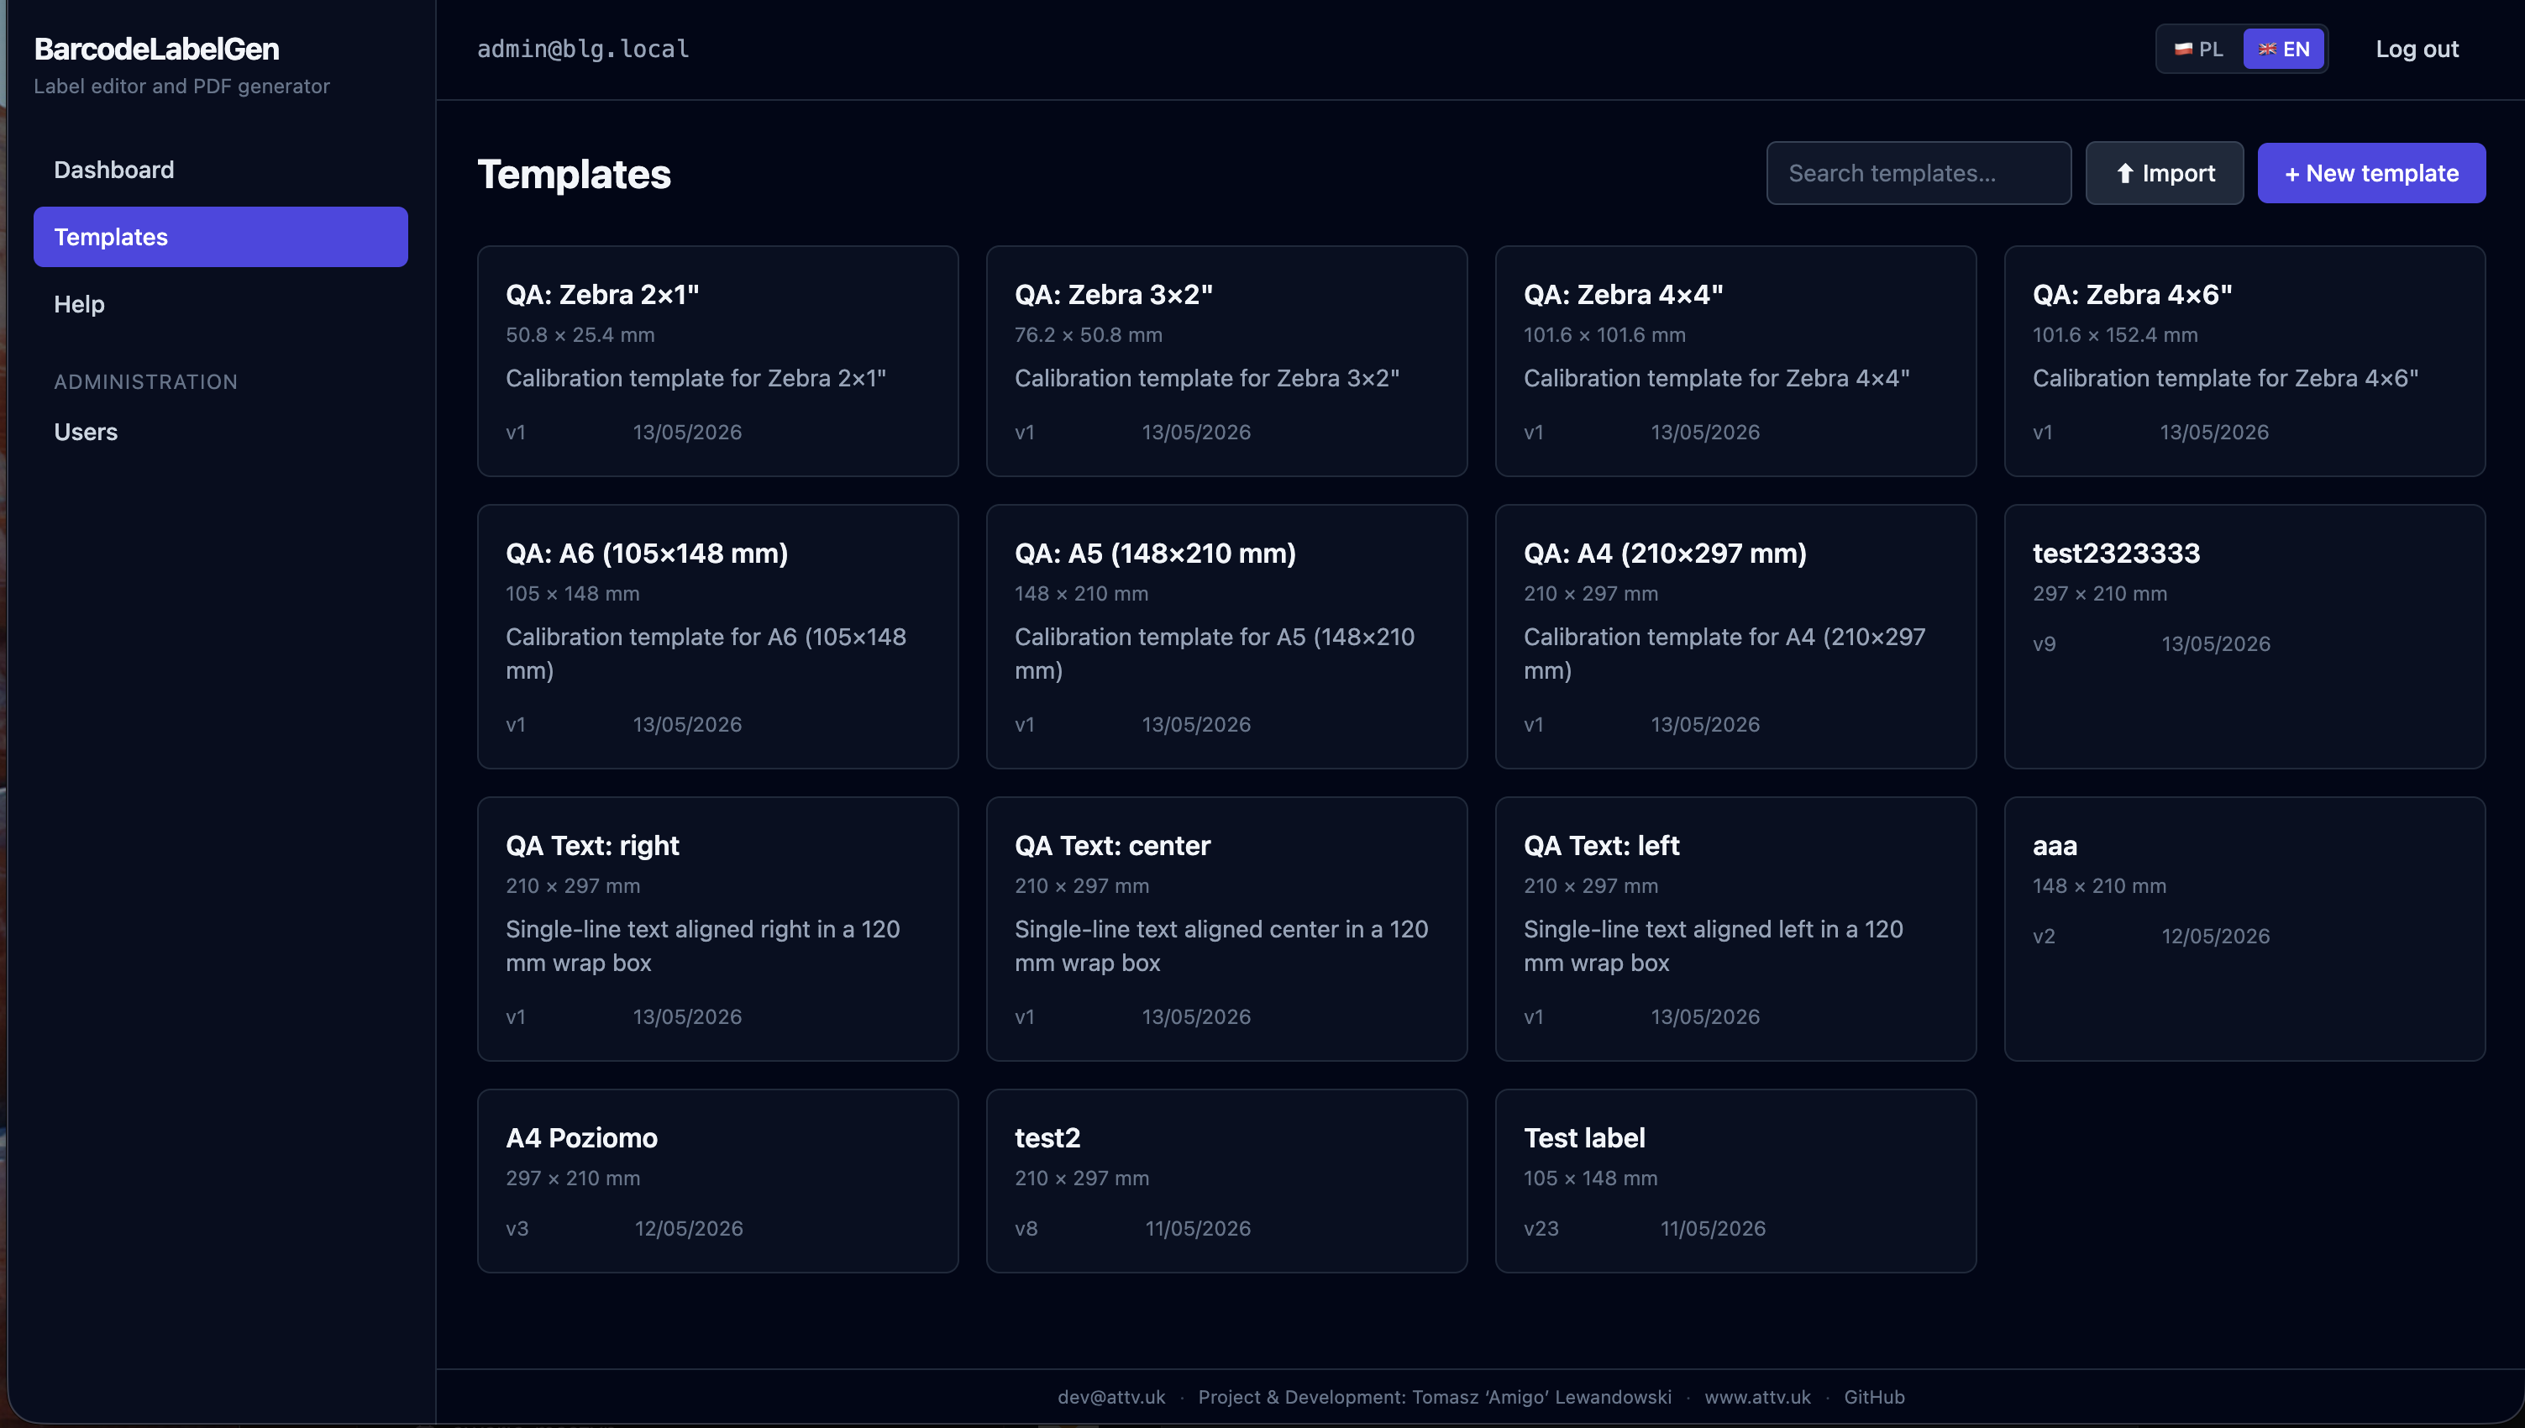Click the "76.2 × 50.8 mm" size text

coord(1089,334)
